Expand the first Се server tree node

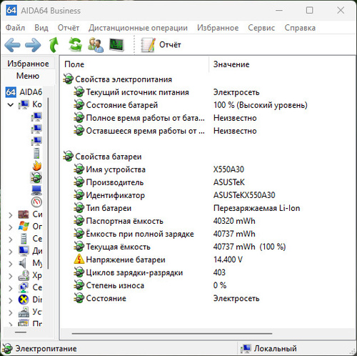point(11,239)
